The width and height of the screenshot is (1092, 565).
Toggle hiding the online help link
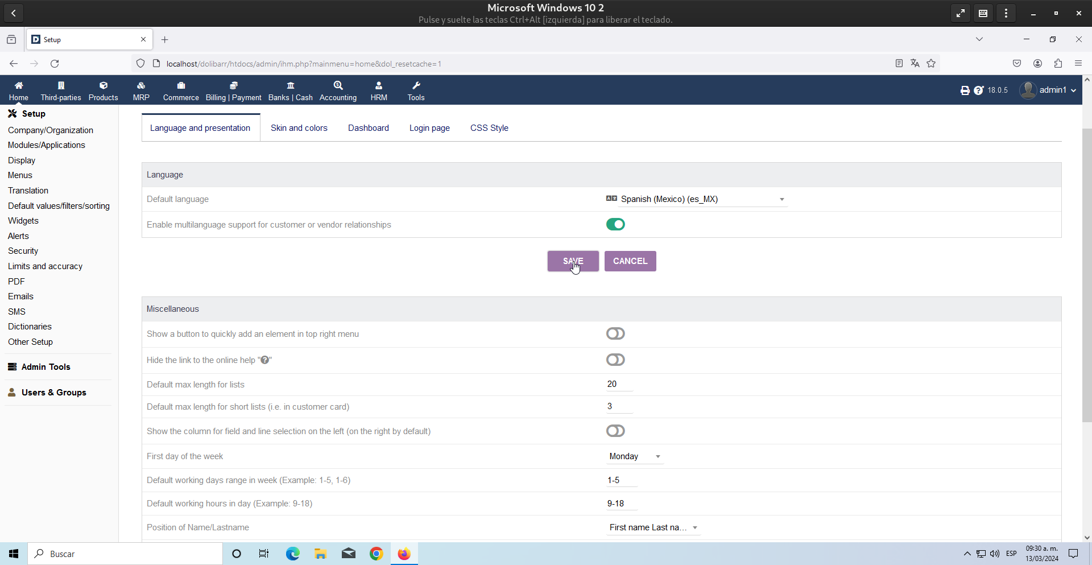pyautogui.click(x=615, y=360)
